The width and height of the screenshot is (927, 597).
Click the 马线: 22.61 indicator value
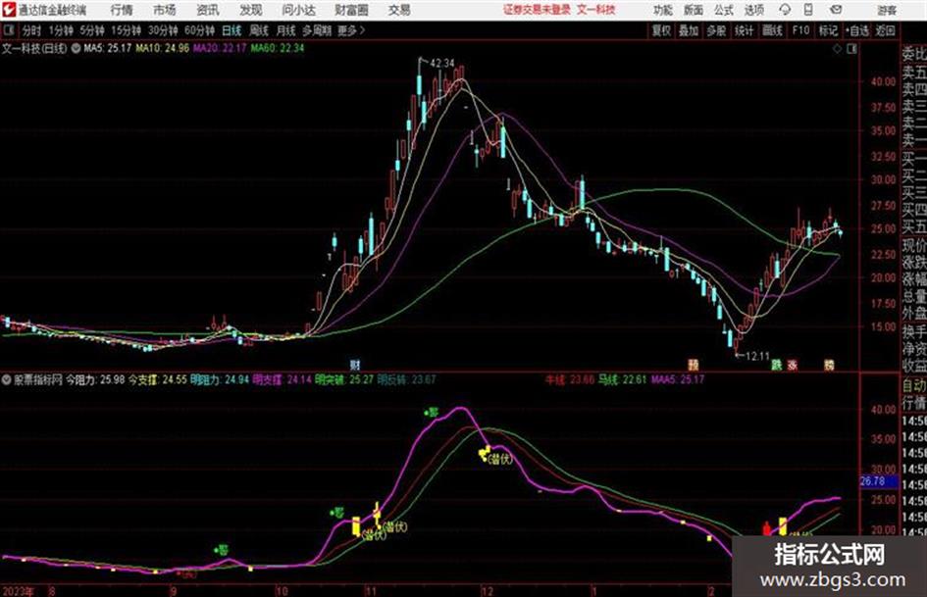(623, 379)
